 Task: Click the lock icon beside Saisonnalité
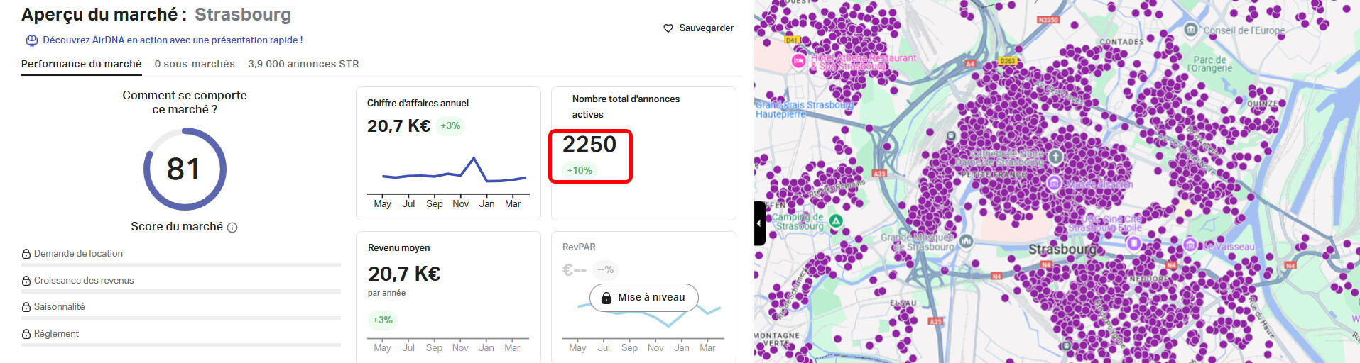pos(26,307)
